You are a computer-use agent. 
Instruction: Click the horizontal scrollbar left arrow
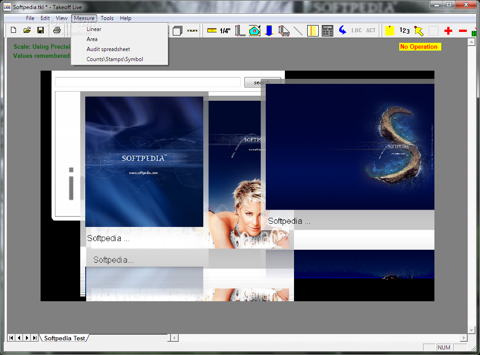point(175,338)
